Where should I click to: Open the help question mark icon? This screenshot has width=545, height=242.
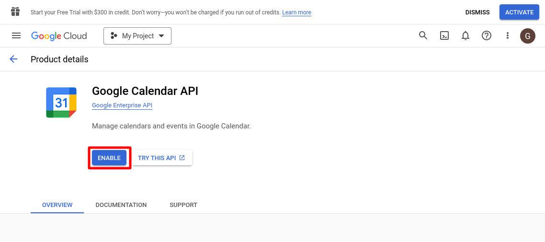pos(487,35)
